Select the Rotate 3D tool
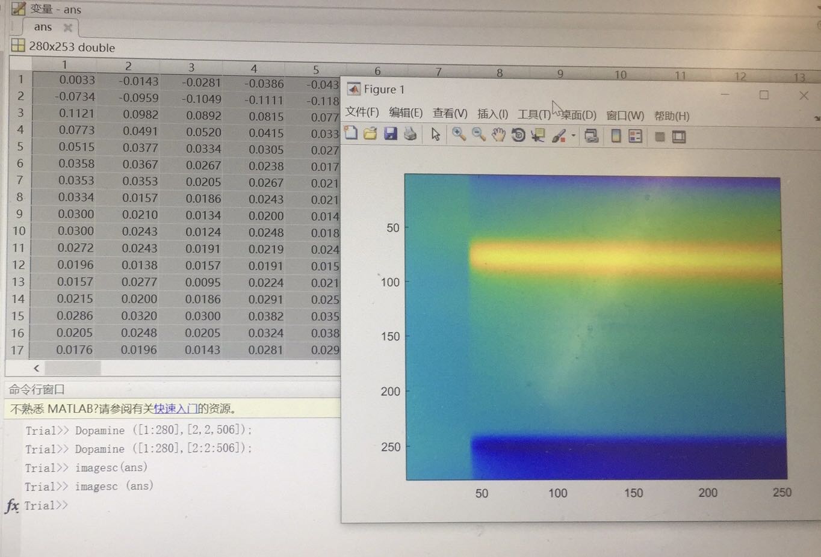 tap(518, 135)
